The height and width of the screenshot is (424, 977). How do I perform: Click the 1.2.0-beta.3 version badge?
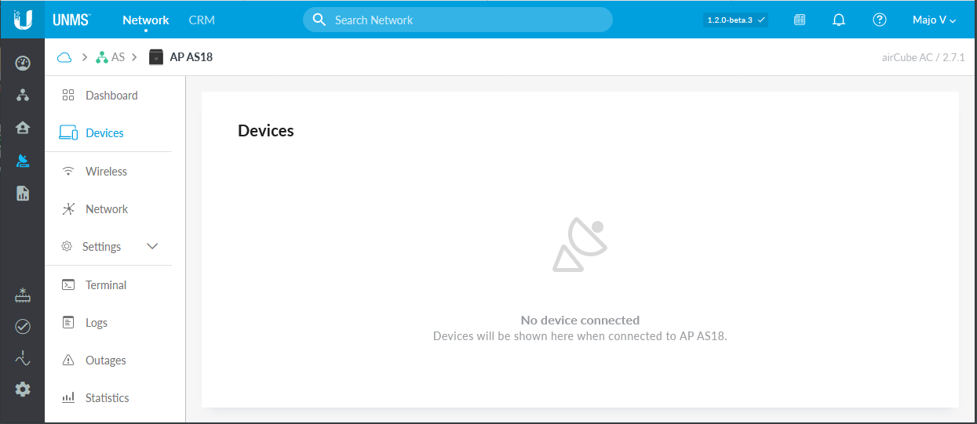[735, 20]
